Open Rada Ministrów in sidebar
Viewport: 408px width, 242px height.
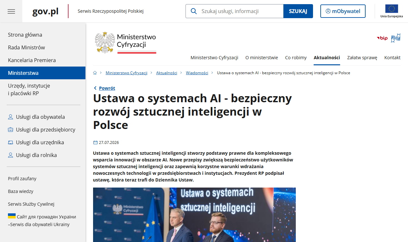tap(43, 47)
